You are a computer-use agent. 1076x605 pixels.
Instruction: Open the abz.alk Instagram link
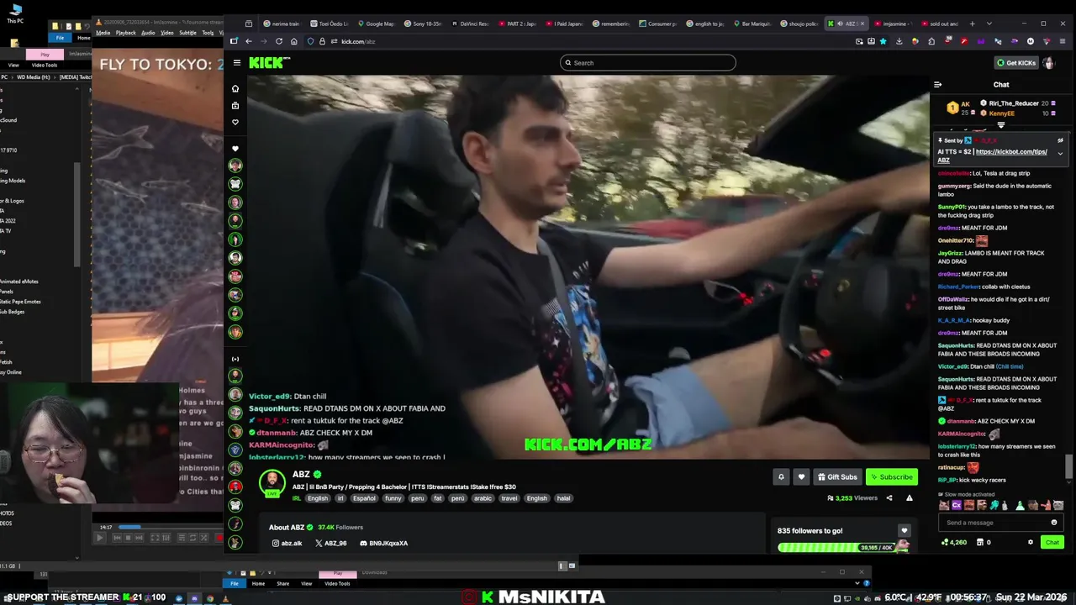tap(287, 543)
